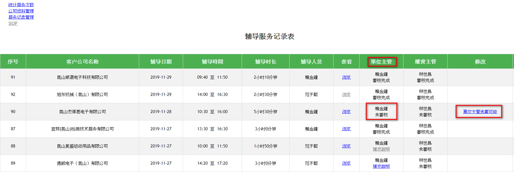Open the 统计服务次数 link

(x=21, y=5)
